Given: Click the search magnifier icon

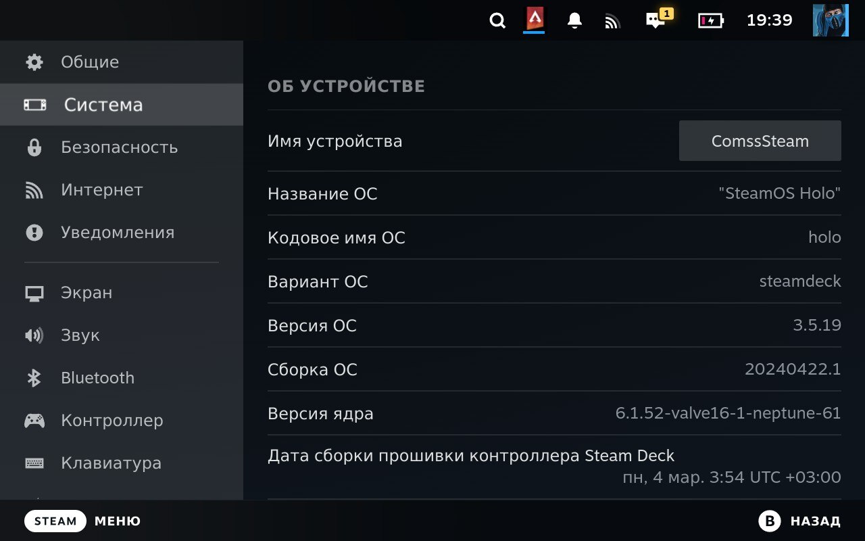Looking at the screenshot, I should 497,21.
